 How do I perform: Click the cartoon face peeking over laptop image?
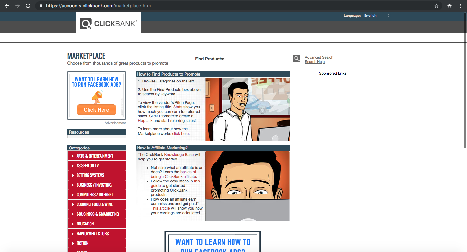pyautogui.click(x=247, y=186)
